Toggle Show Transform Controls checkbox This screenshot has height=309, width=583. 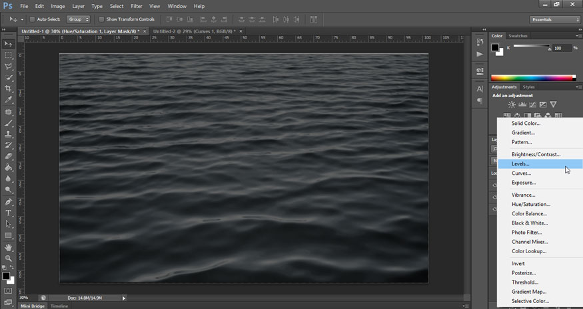point(101,19)
